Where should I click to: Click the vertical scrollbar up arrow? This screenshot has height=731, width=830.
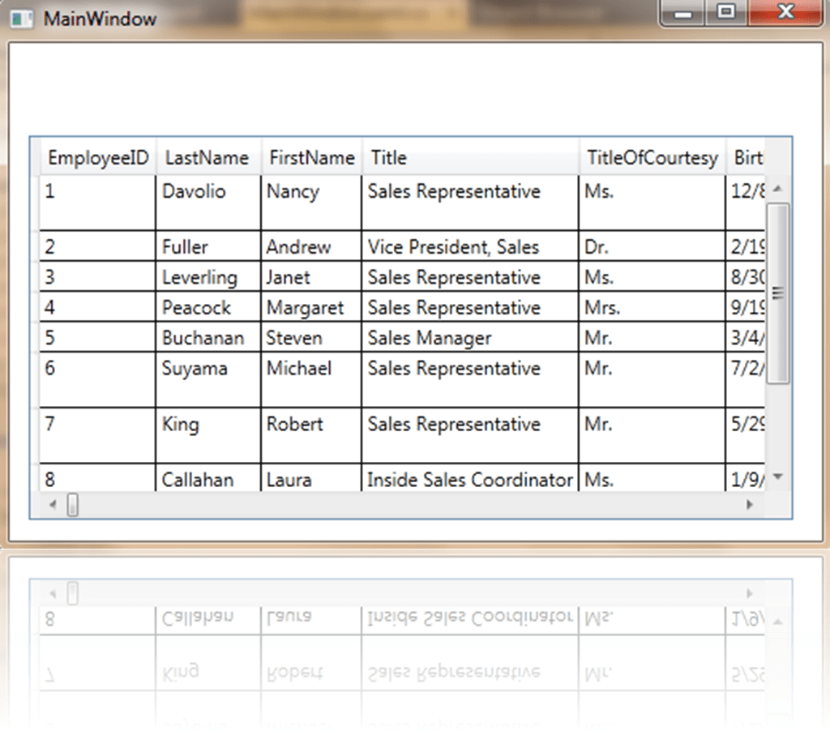(x=778, y=189)
